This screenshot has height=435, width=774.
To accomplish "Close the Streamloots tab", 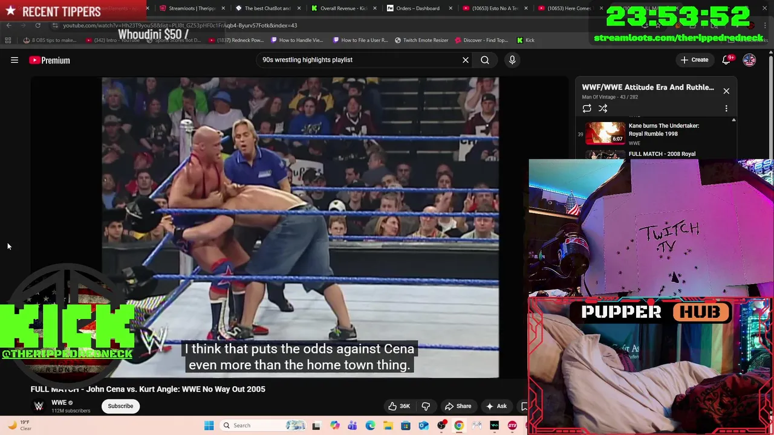I will point(224,8).
